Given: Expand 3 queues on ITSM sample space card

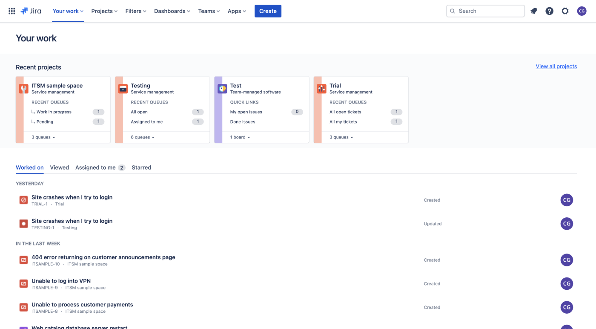Looking at the screenshot, I should click(x=43, y=137).
